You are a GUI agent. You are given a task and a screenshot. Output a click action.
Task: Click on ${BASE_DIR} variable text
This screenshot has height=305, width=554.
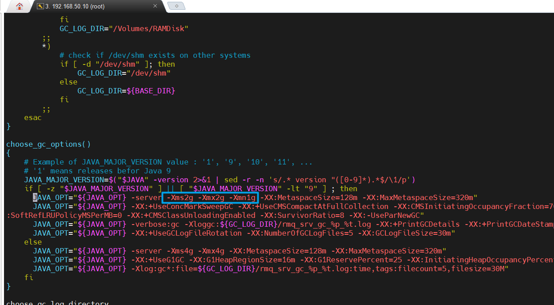click(x=151, y=91)
